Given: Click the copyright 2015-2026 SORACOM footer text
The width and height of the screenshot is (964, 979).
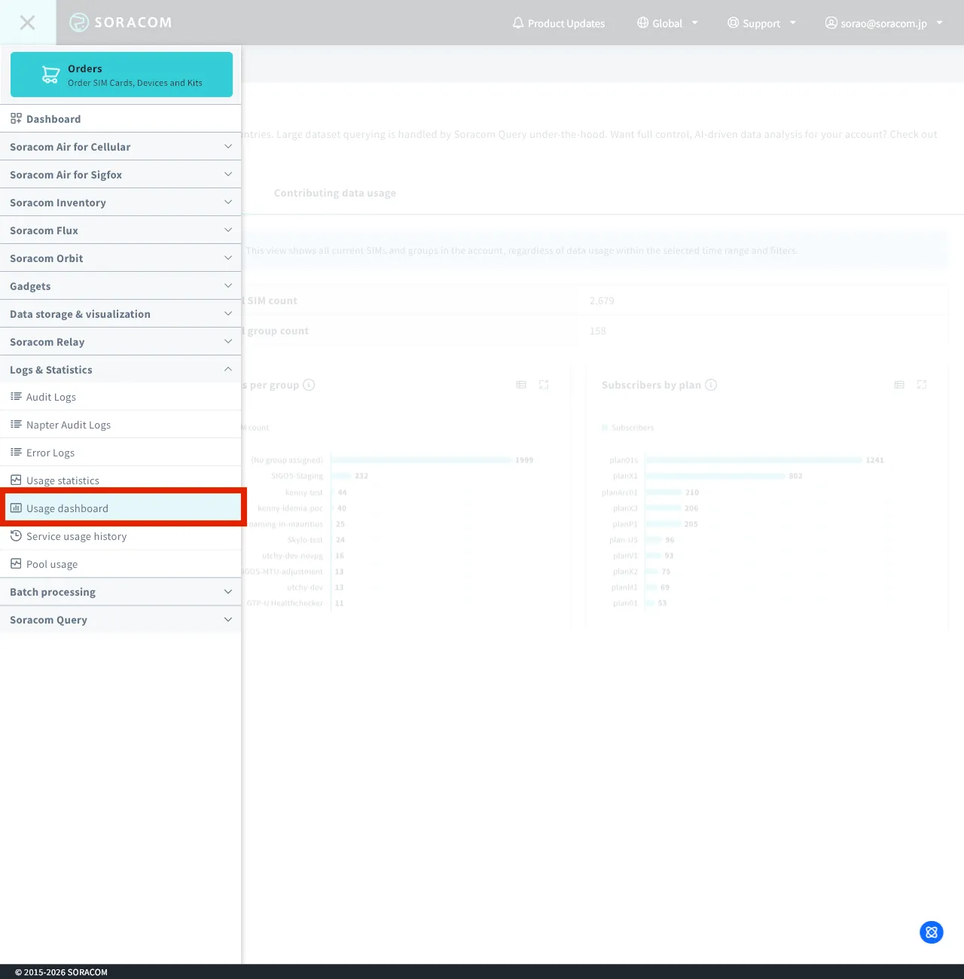Looking at the screenshot, I should point(61,972).
